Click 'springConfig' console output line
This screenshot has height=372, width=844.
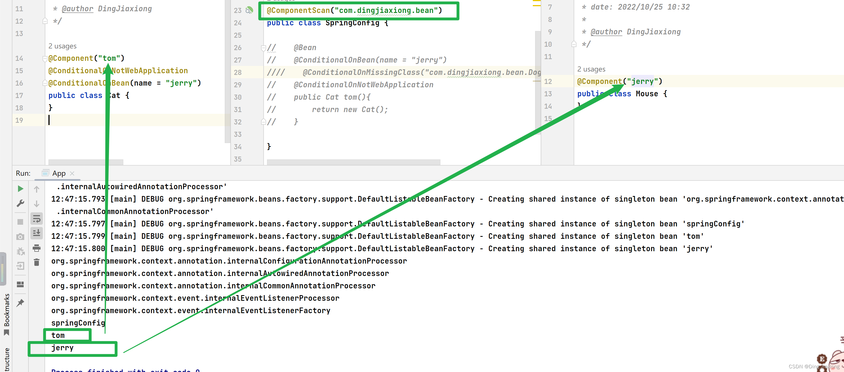[x=78, y=323]
